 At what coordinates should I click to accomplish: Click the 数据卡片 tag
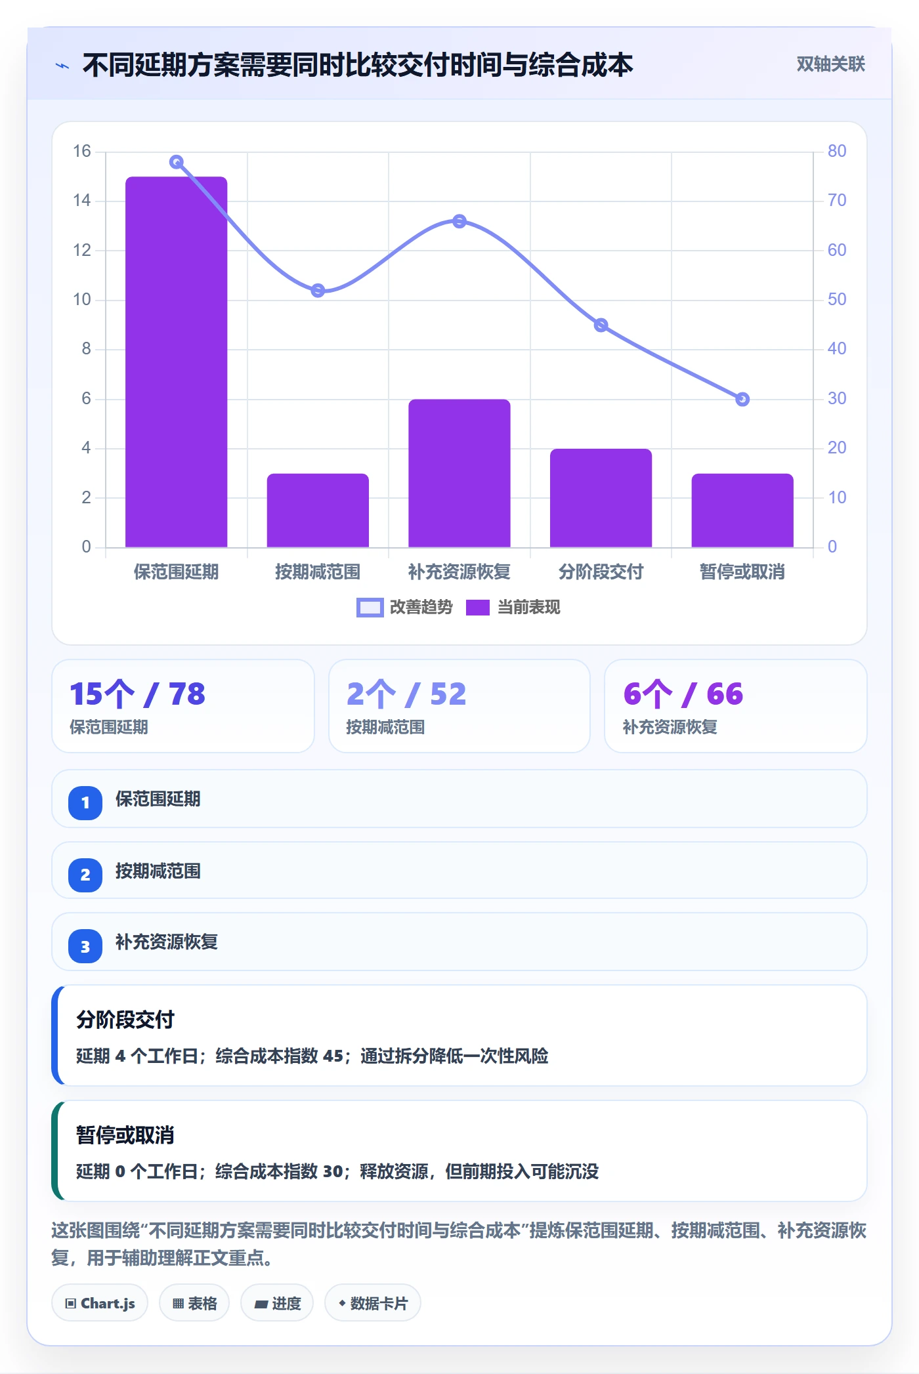click(x=373, y=1303)
